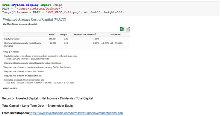Click 'Required rate of return on debt is after tax.'
221x116 pixels.
point(23,76)
